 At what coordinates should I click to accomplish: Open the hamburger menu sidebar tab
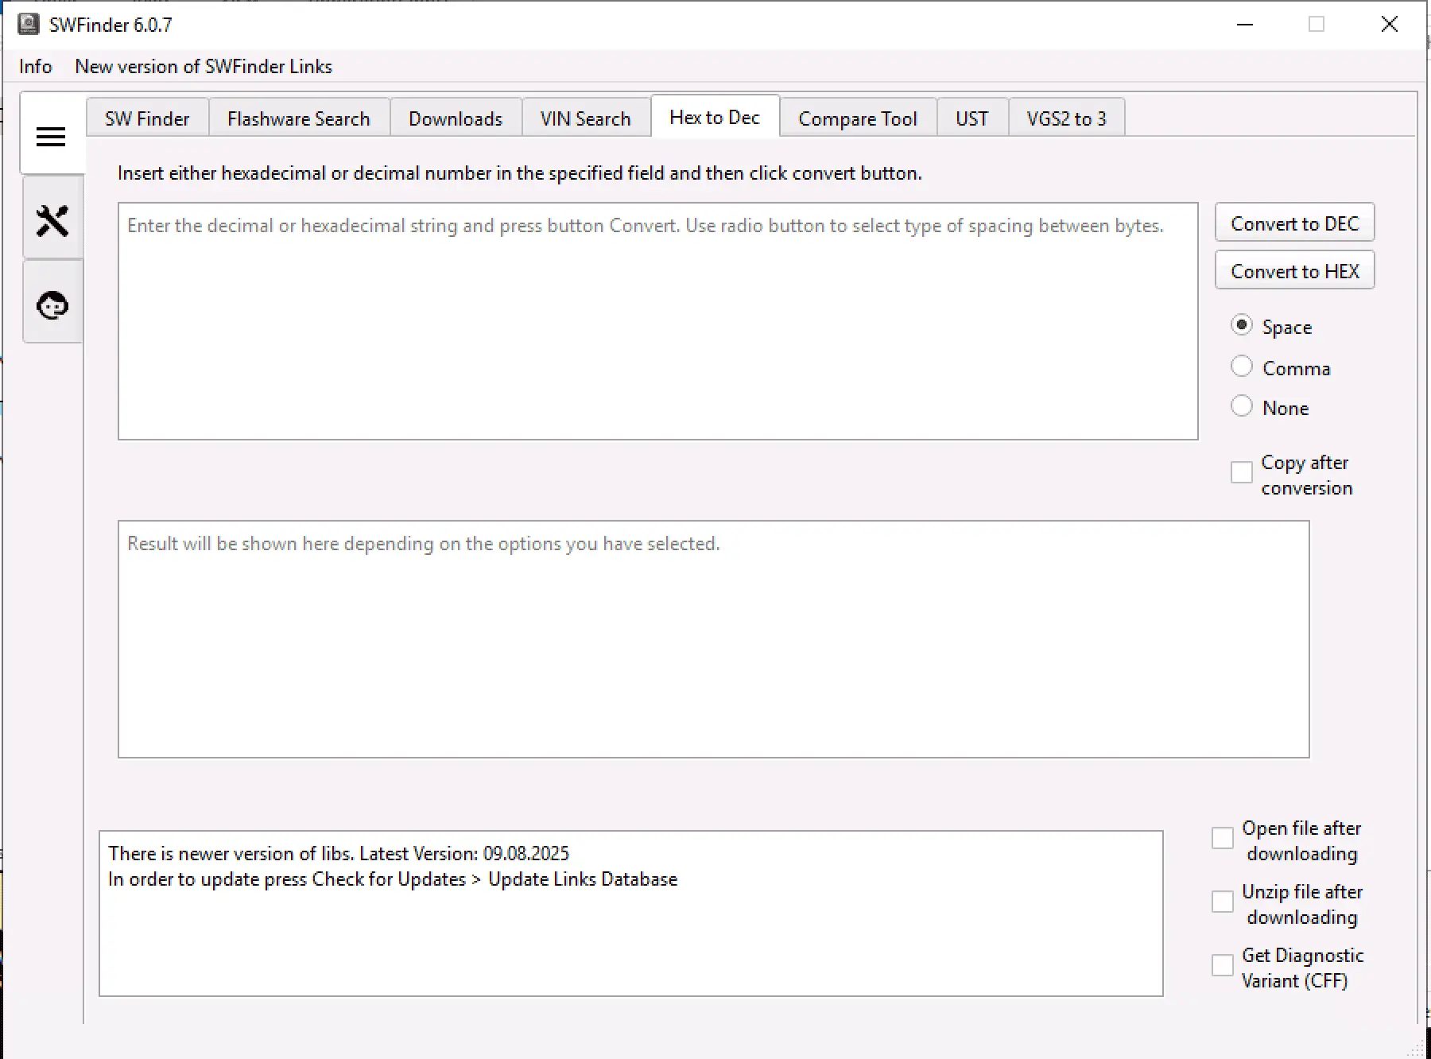point(52,135)
